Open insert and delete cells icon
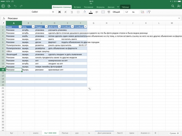The width and height of the screenshot is (182, 136). (x=142, y=12)
